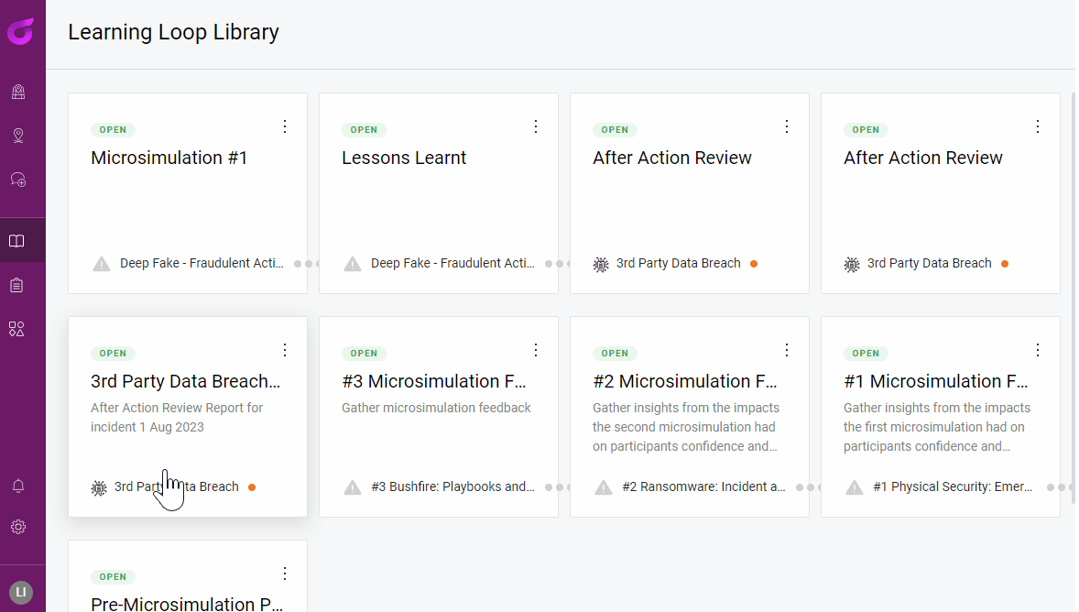The width and height of the screenshot is (1079, 612).
Task: Open the #1 Microsimulation F... card title
Action: point(936,381)
